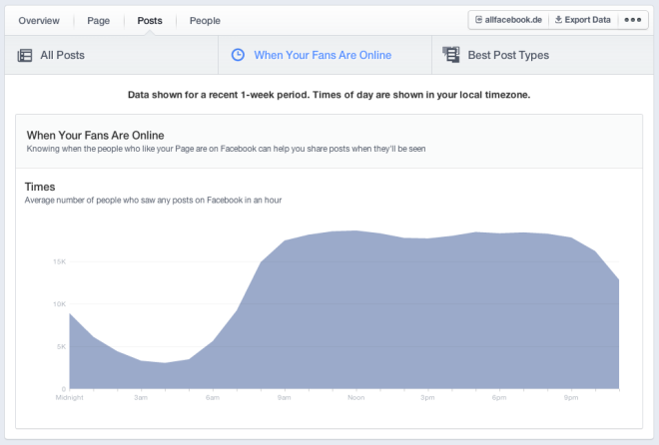Click the 15K gridline label
This screenshot has height=445, width=659.
58,261
